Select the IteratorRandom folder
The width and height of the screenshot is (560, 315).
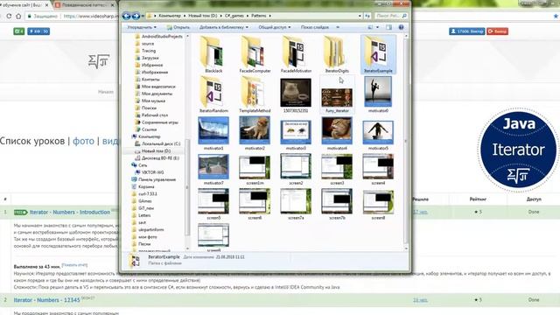click(x=213, y=94)
